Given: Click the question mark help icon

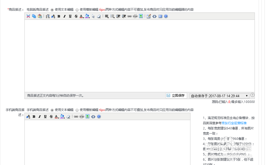Looking at the screenshot, I should click(x=252, y=95).
